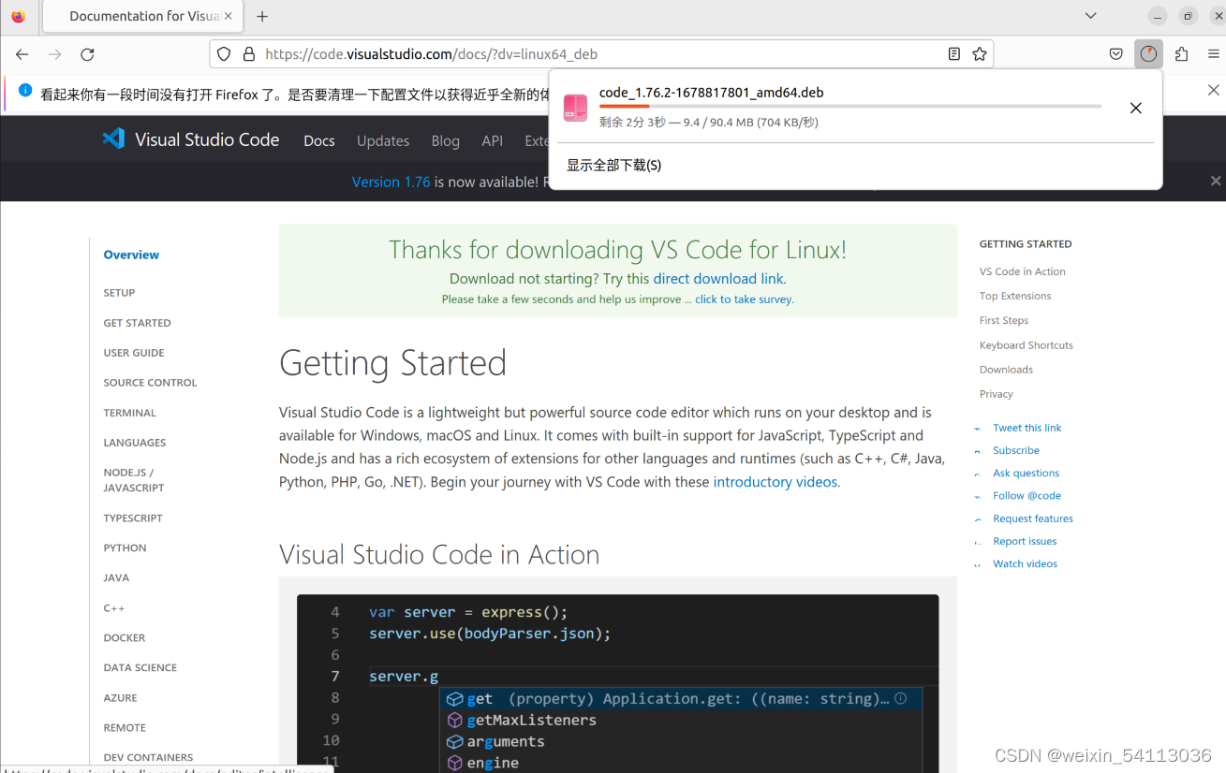The width and height of the screenshot is (1226, 773).
Task: Click the downloads progress toolbar icon
Action: [1148, 54]
